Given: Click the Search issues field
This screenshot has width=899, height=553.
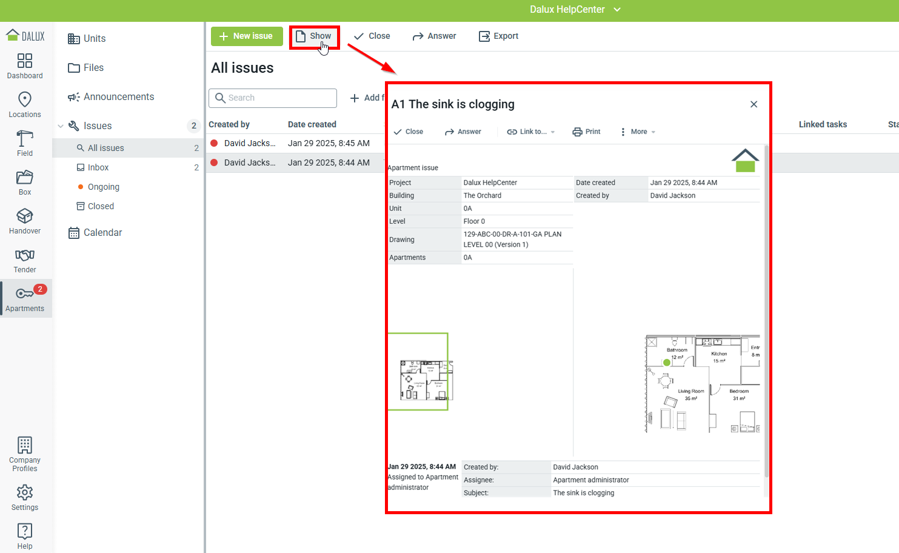Looking at the screenshot, I should coord(273,98).
